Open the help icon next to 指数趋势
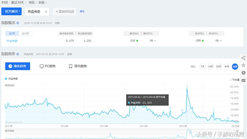 coord(18,54)
